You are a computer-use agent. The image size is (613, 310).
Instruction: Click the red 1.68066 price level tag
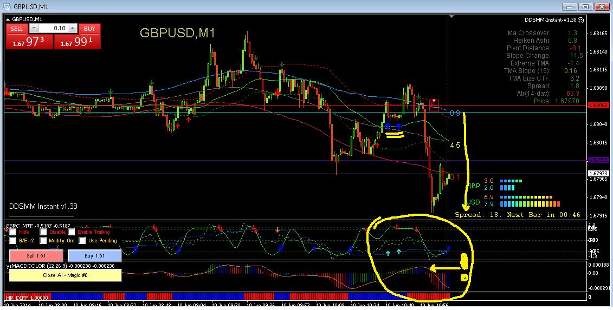tap(598, 105)
